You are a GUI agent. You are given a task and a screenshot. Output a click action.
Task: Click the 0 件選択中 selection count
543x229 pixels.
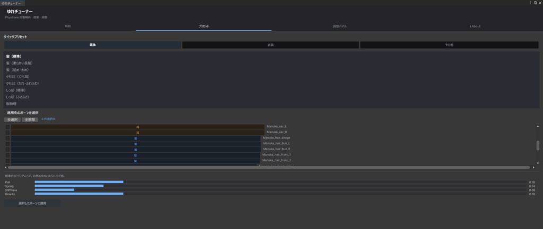[48, 119]
